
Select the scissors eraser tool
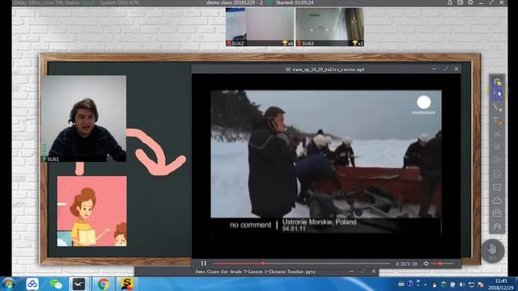click(x=497, y=134)
